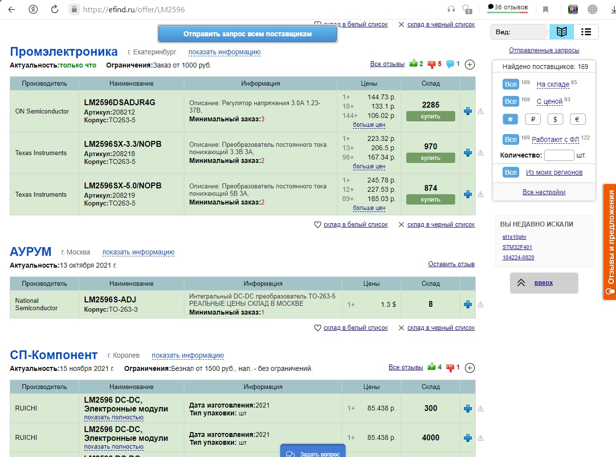Reload the page with refresh icon
The width and height of the screenshot is (616, 457).
tap(55, 9)
